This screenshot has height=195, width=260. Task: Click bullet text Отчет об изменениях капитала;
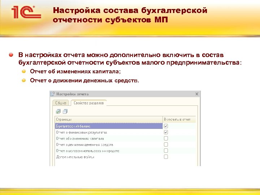[75, 71]
